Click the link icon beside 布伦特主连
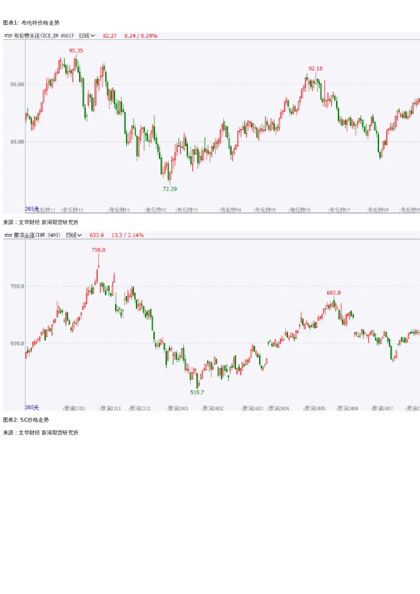The width and height of the screenshot is (420, 594). pos(8,36)
